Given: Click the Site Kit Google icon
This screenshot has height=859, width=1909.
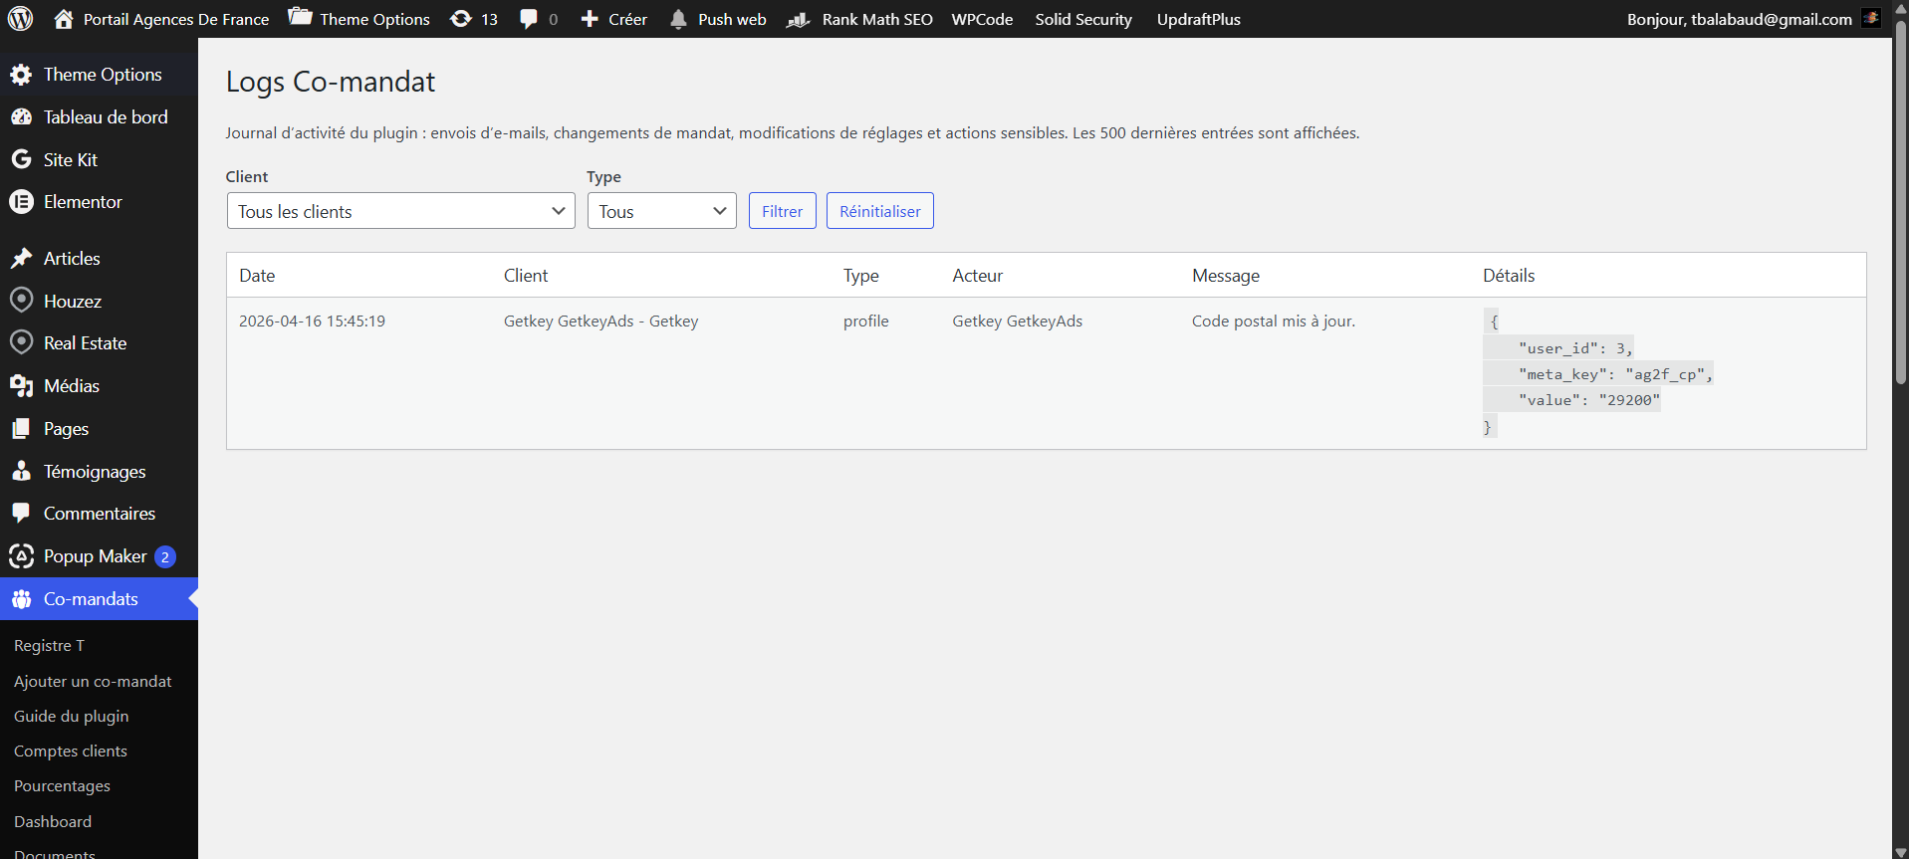Looking at the screenshot, I should pos(21,159).
